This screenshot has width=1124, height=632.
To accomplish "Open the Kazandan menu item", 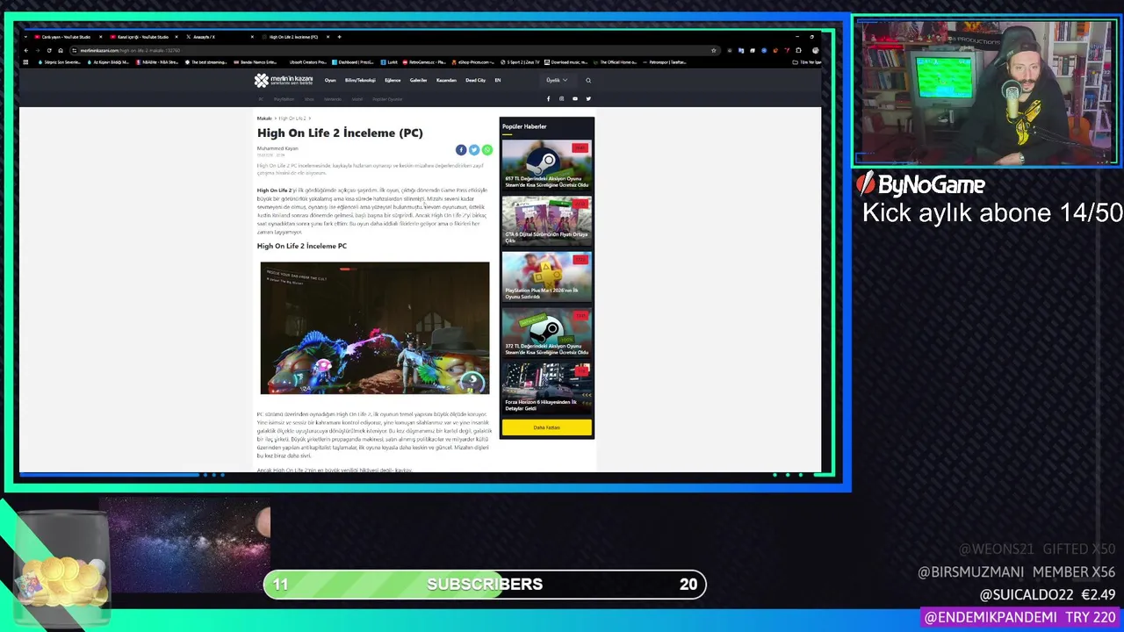I will point(446,80).
